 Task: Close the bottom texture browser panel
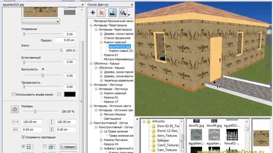pos(137,119)
